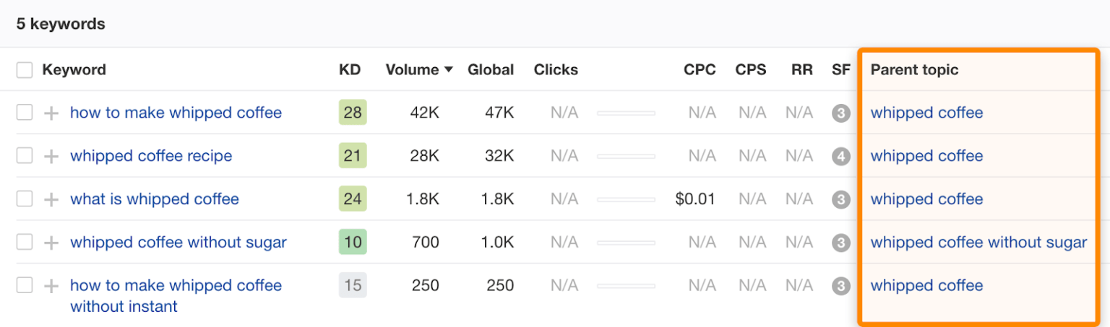
Task: Click plus icon next to 'what is whipped coffee'
Action: click(x=51, y=200)
